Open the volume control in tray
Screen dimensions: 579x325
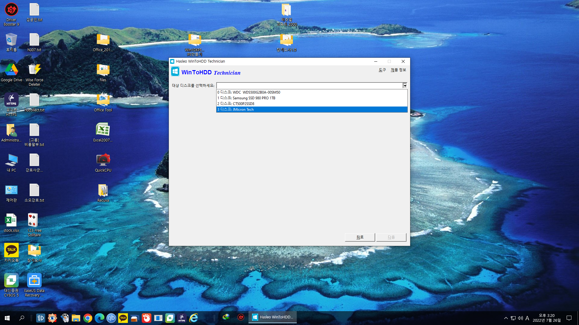(520, 318)
